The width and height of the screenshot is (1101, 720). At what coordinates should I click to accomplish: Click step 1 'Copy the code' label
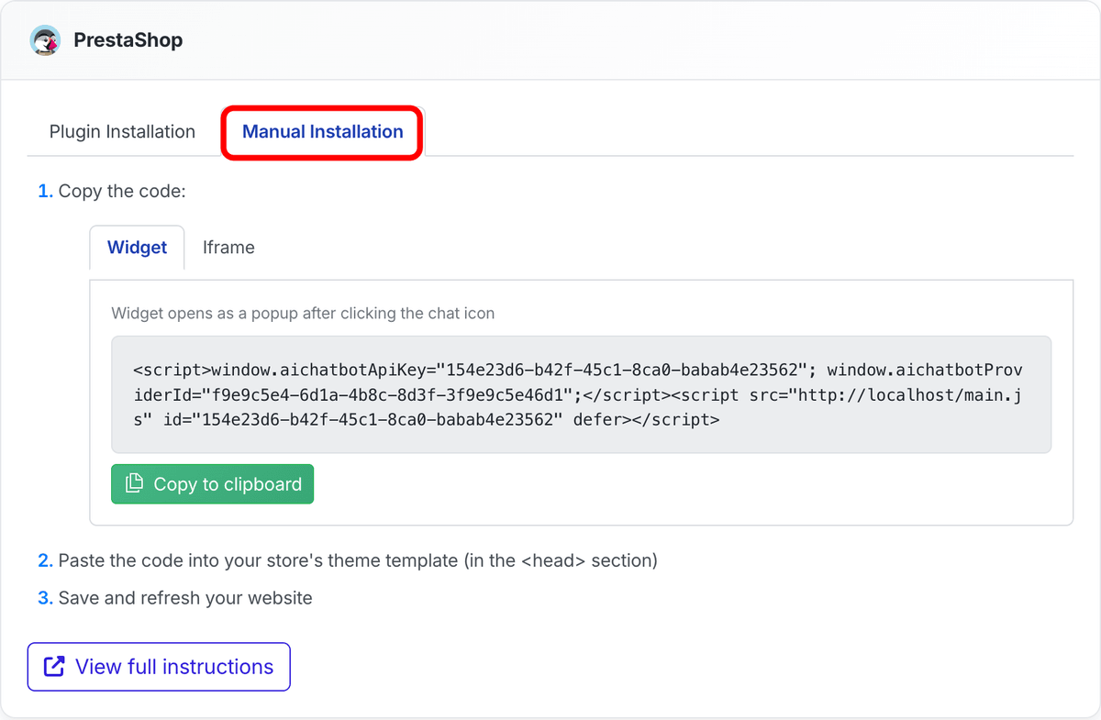click(x=111, y=191)
